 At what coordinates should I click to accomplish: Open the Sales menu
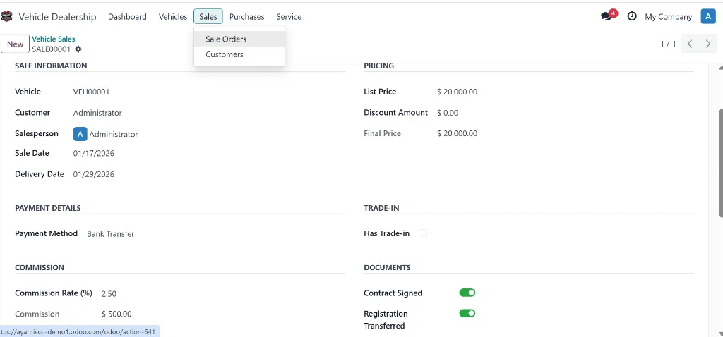tap(208, 17)
